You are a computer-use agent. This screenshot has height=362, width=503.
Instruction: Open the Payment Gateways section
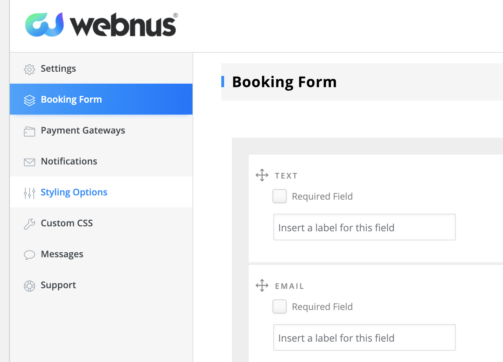point(83,130)
